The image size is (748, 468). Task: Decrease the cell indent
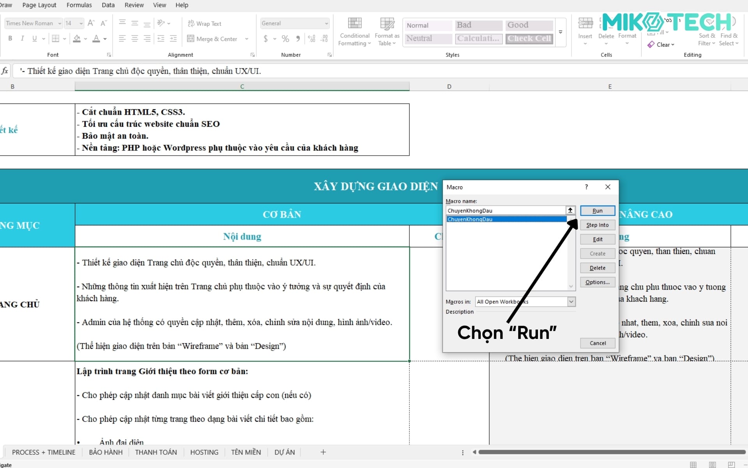161,39
